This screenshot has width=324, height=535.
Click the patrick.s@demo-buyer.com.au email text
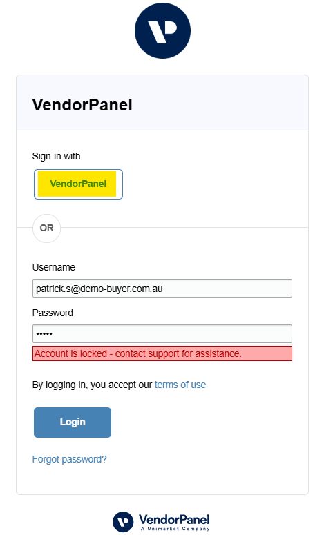[x=99, y=289]
